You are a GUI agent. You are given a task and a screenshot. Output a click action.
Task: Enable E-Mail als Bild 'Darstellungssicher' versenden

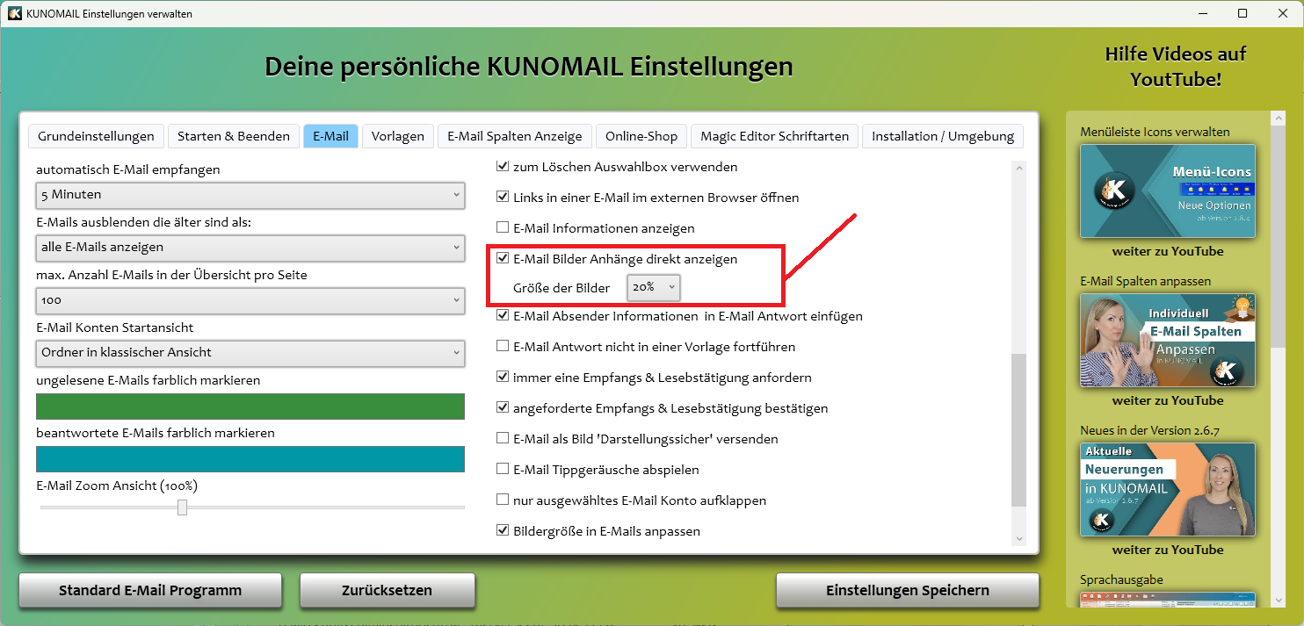tap(503, 438)
